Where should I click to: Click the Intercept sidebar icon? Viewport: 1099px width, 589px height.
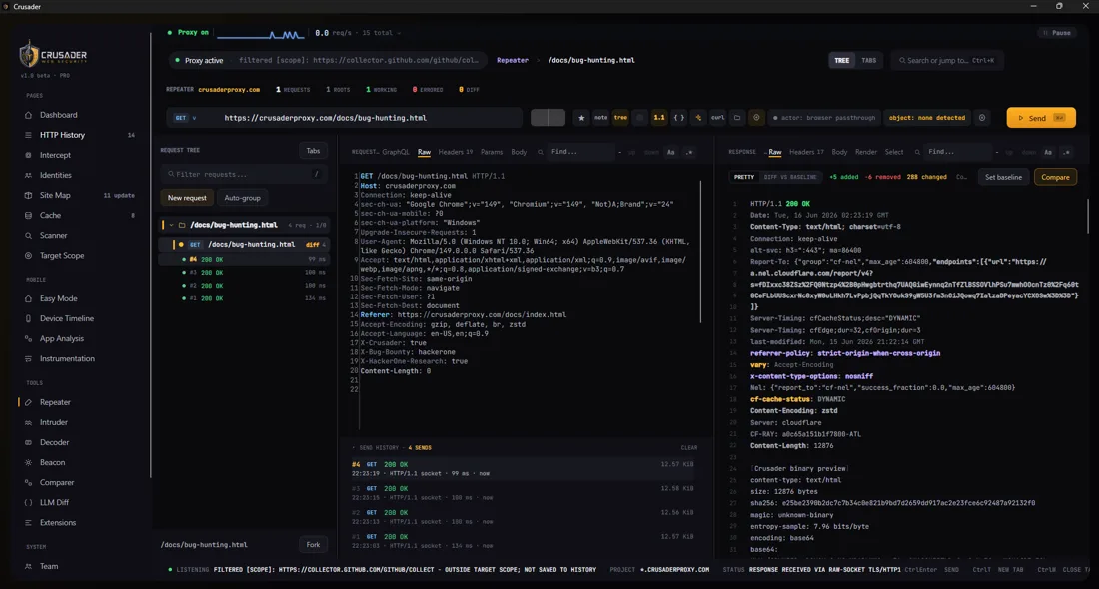point(29,155)
